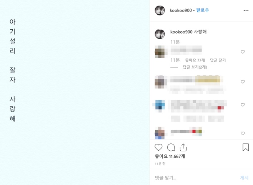Save the post with the bookmark icon
253x185 pixels.
(246, 147)
